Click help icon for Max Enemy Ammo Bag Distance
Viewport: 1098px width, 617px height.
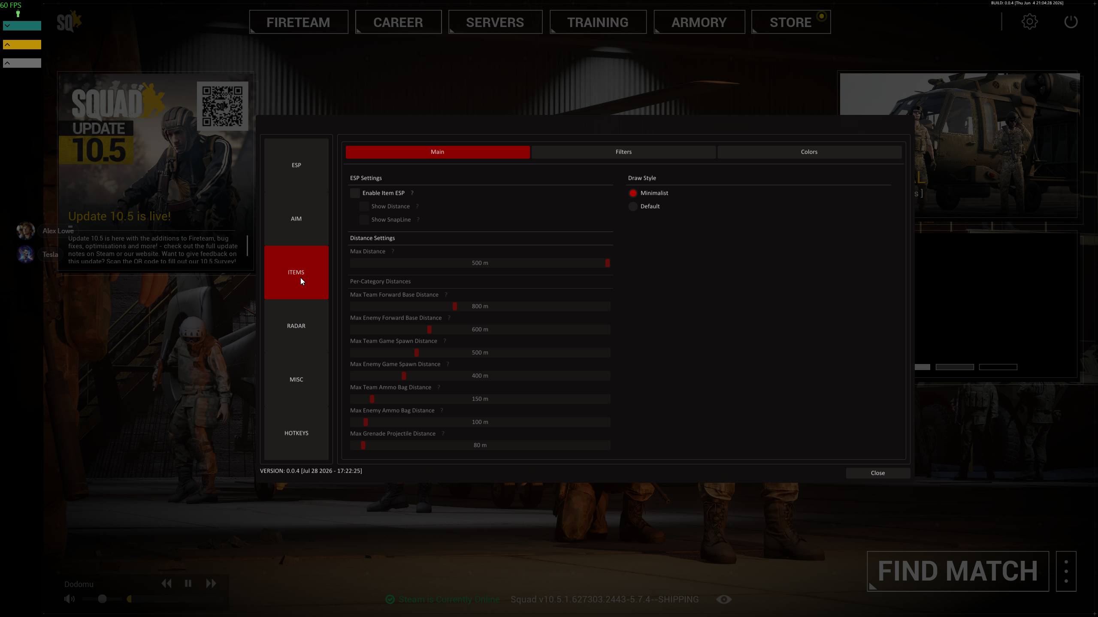(x=442, y=410)
